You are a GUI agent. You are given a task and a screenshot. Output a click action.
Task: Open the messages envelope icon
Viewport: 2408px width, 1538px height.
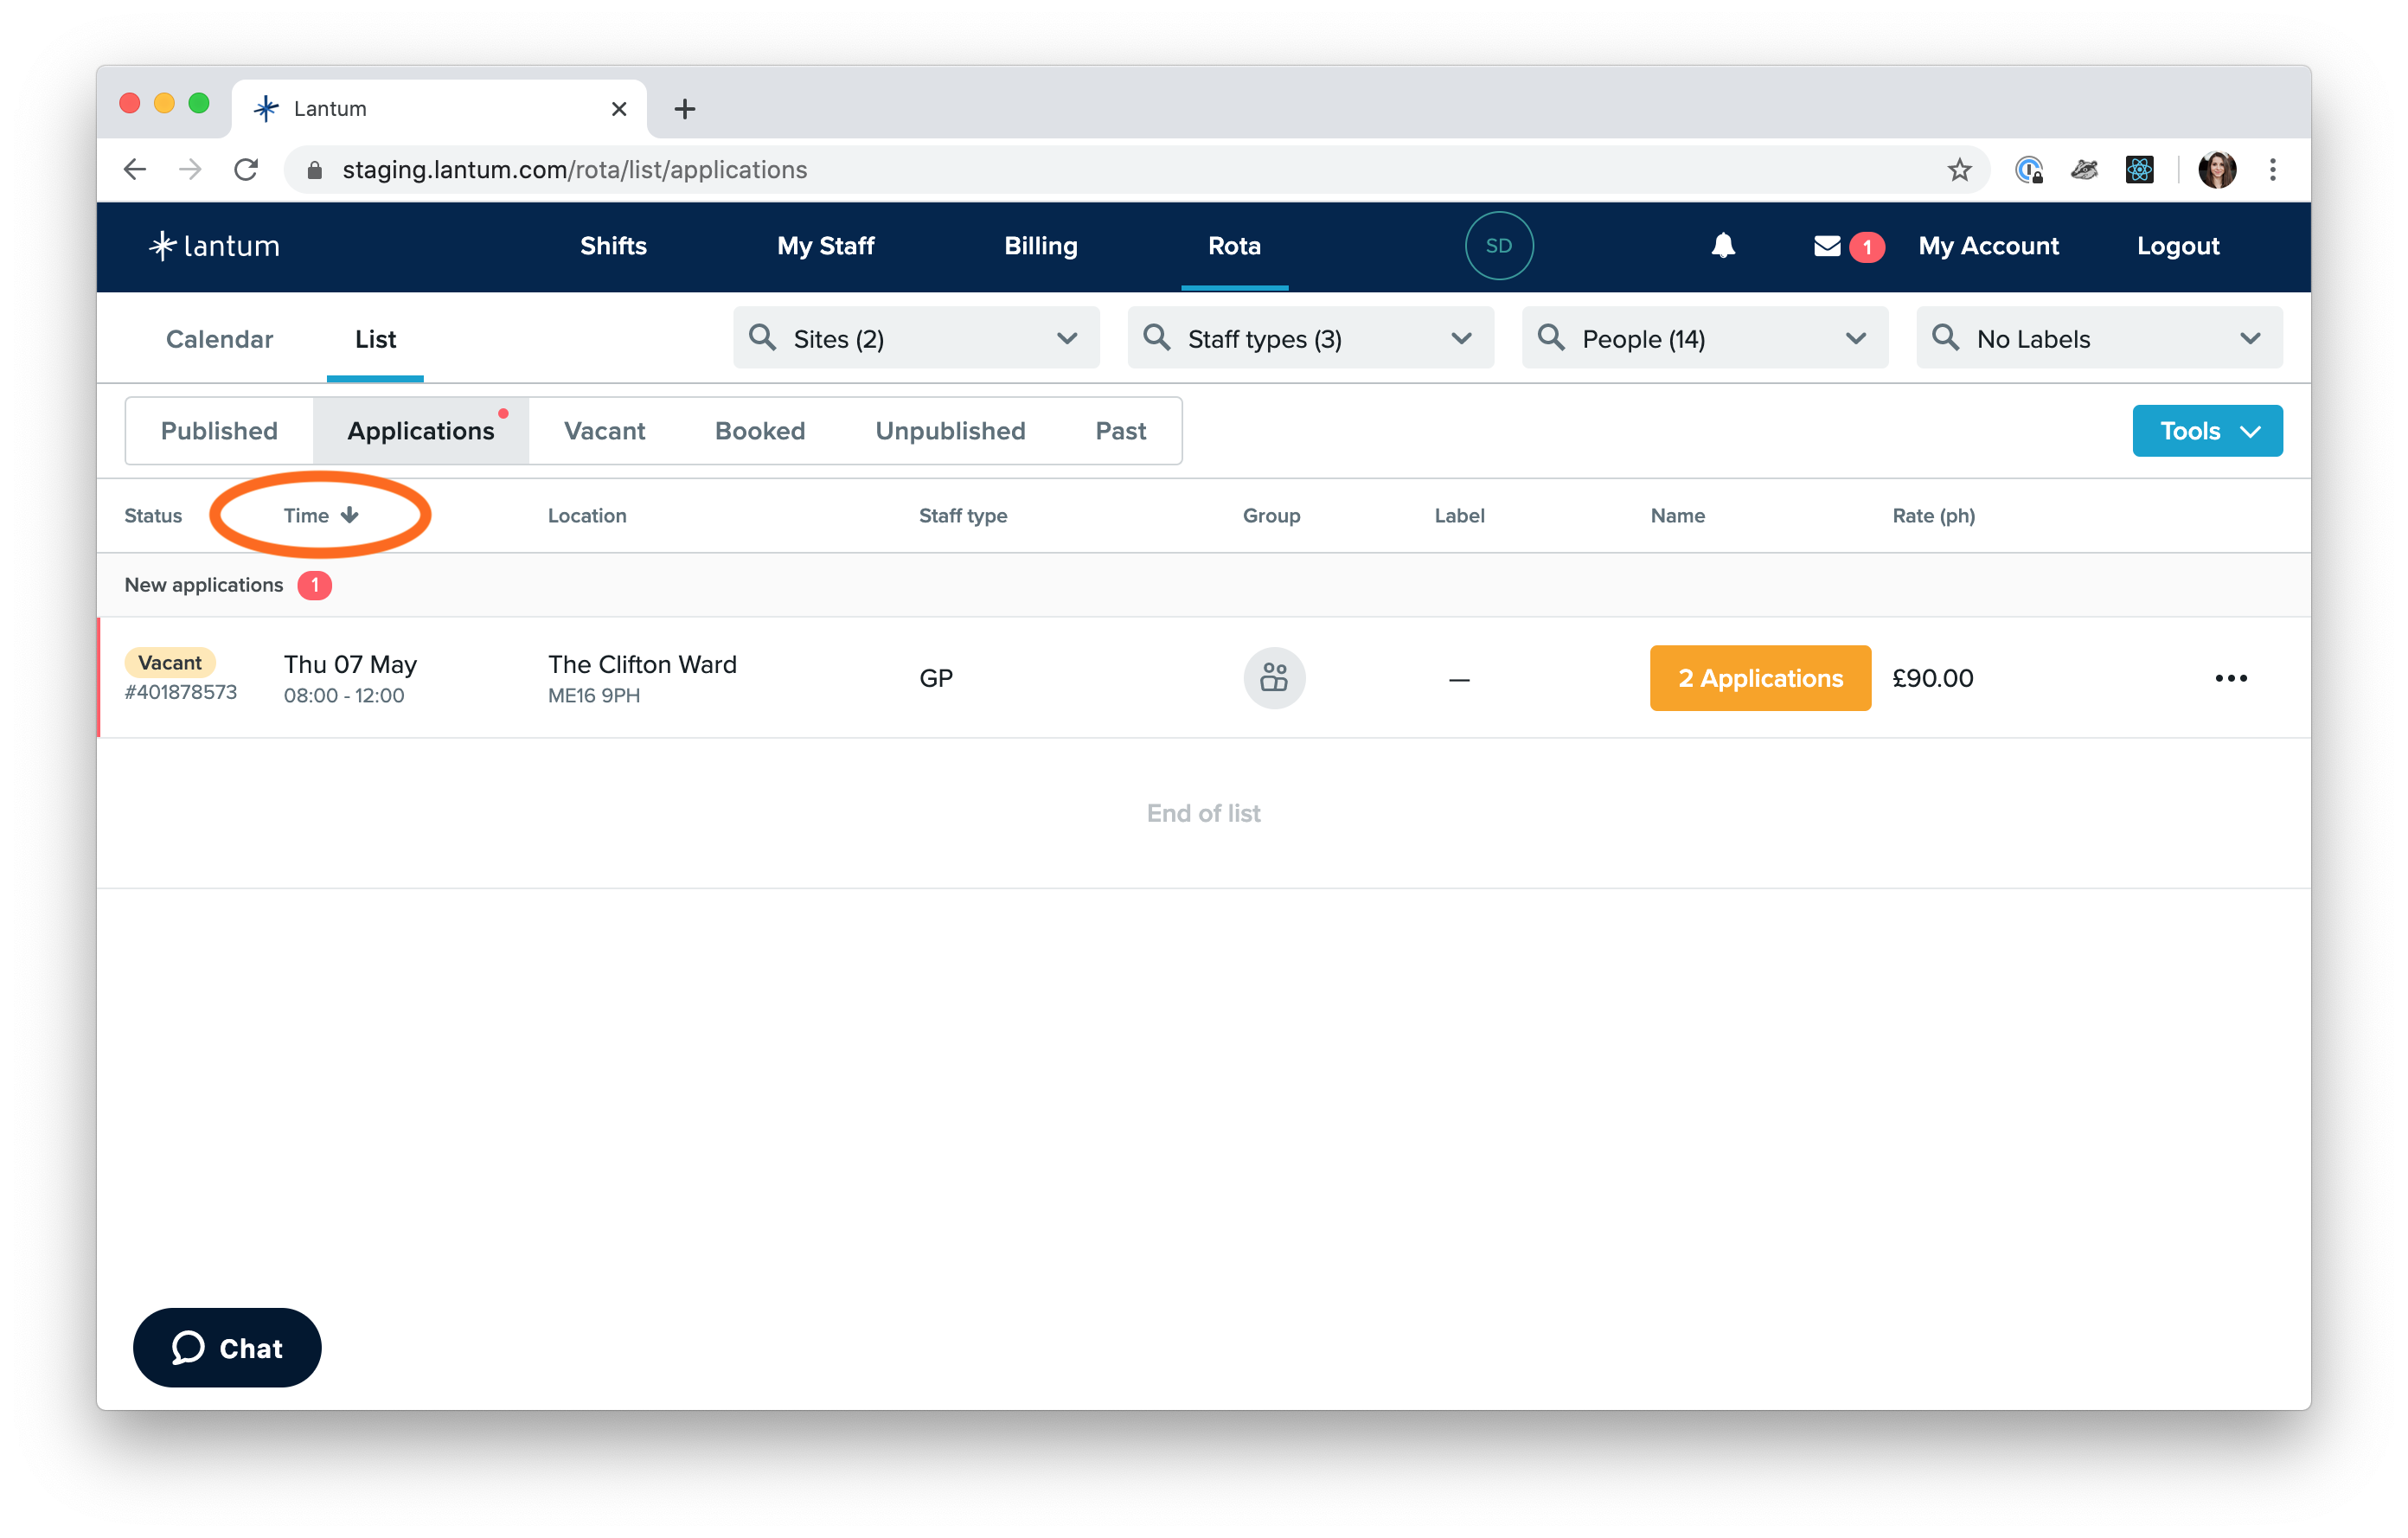point(1826,246)
